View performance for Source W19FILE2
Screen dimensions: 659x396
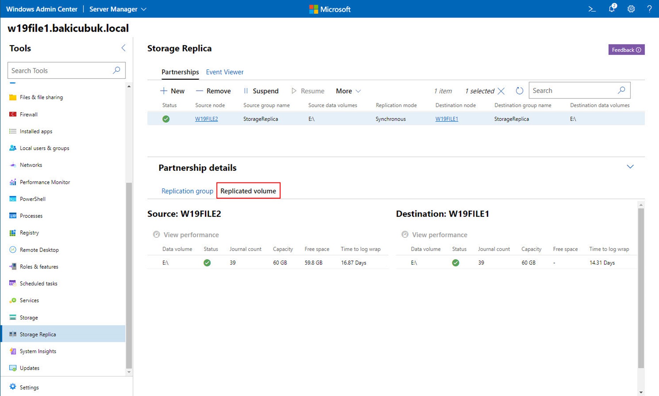pyautogui.click(x=186, y=235)
